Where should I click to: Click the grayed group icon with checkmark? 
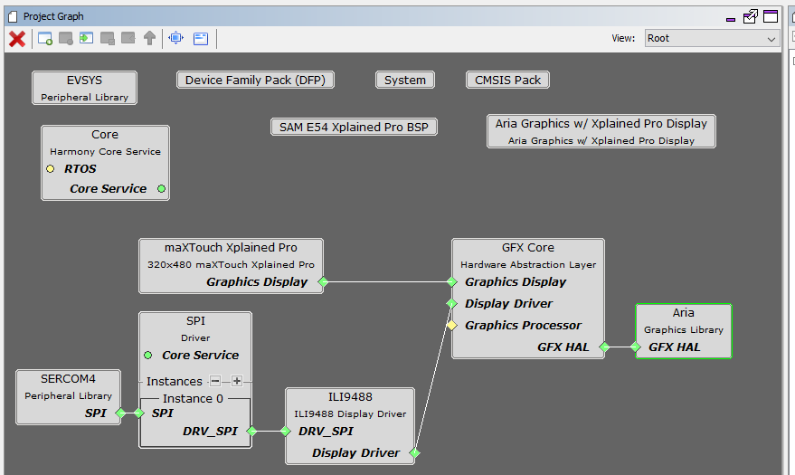[x=108, y=39]
